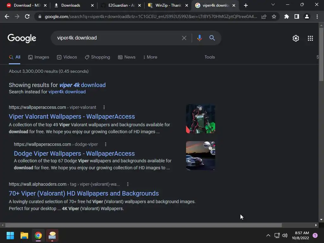Viewport: 324px width, 243px height.
Task: Open Dodge Viper Wallpapers result
Action: [74, 153]
